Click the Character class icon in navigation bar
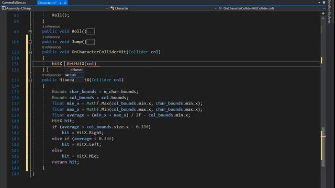335x188 pixels. click(x=113, y=8)
